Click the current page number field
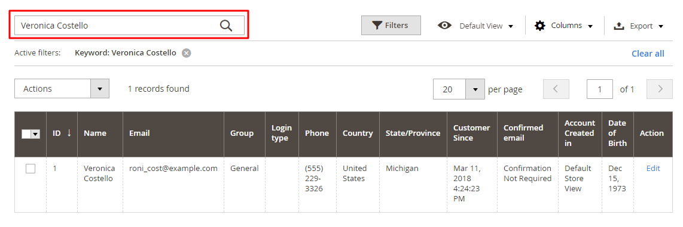The width and height of the screenshot is (683, 227). coord(600,89)
